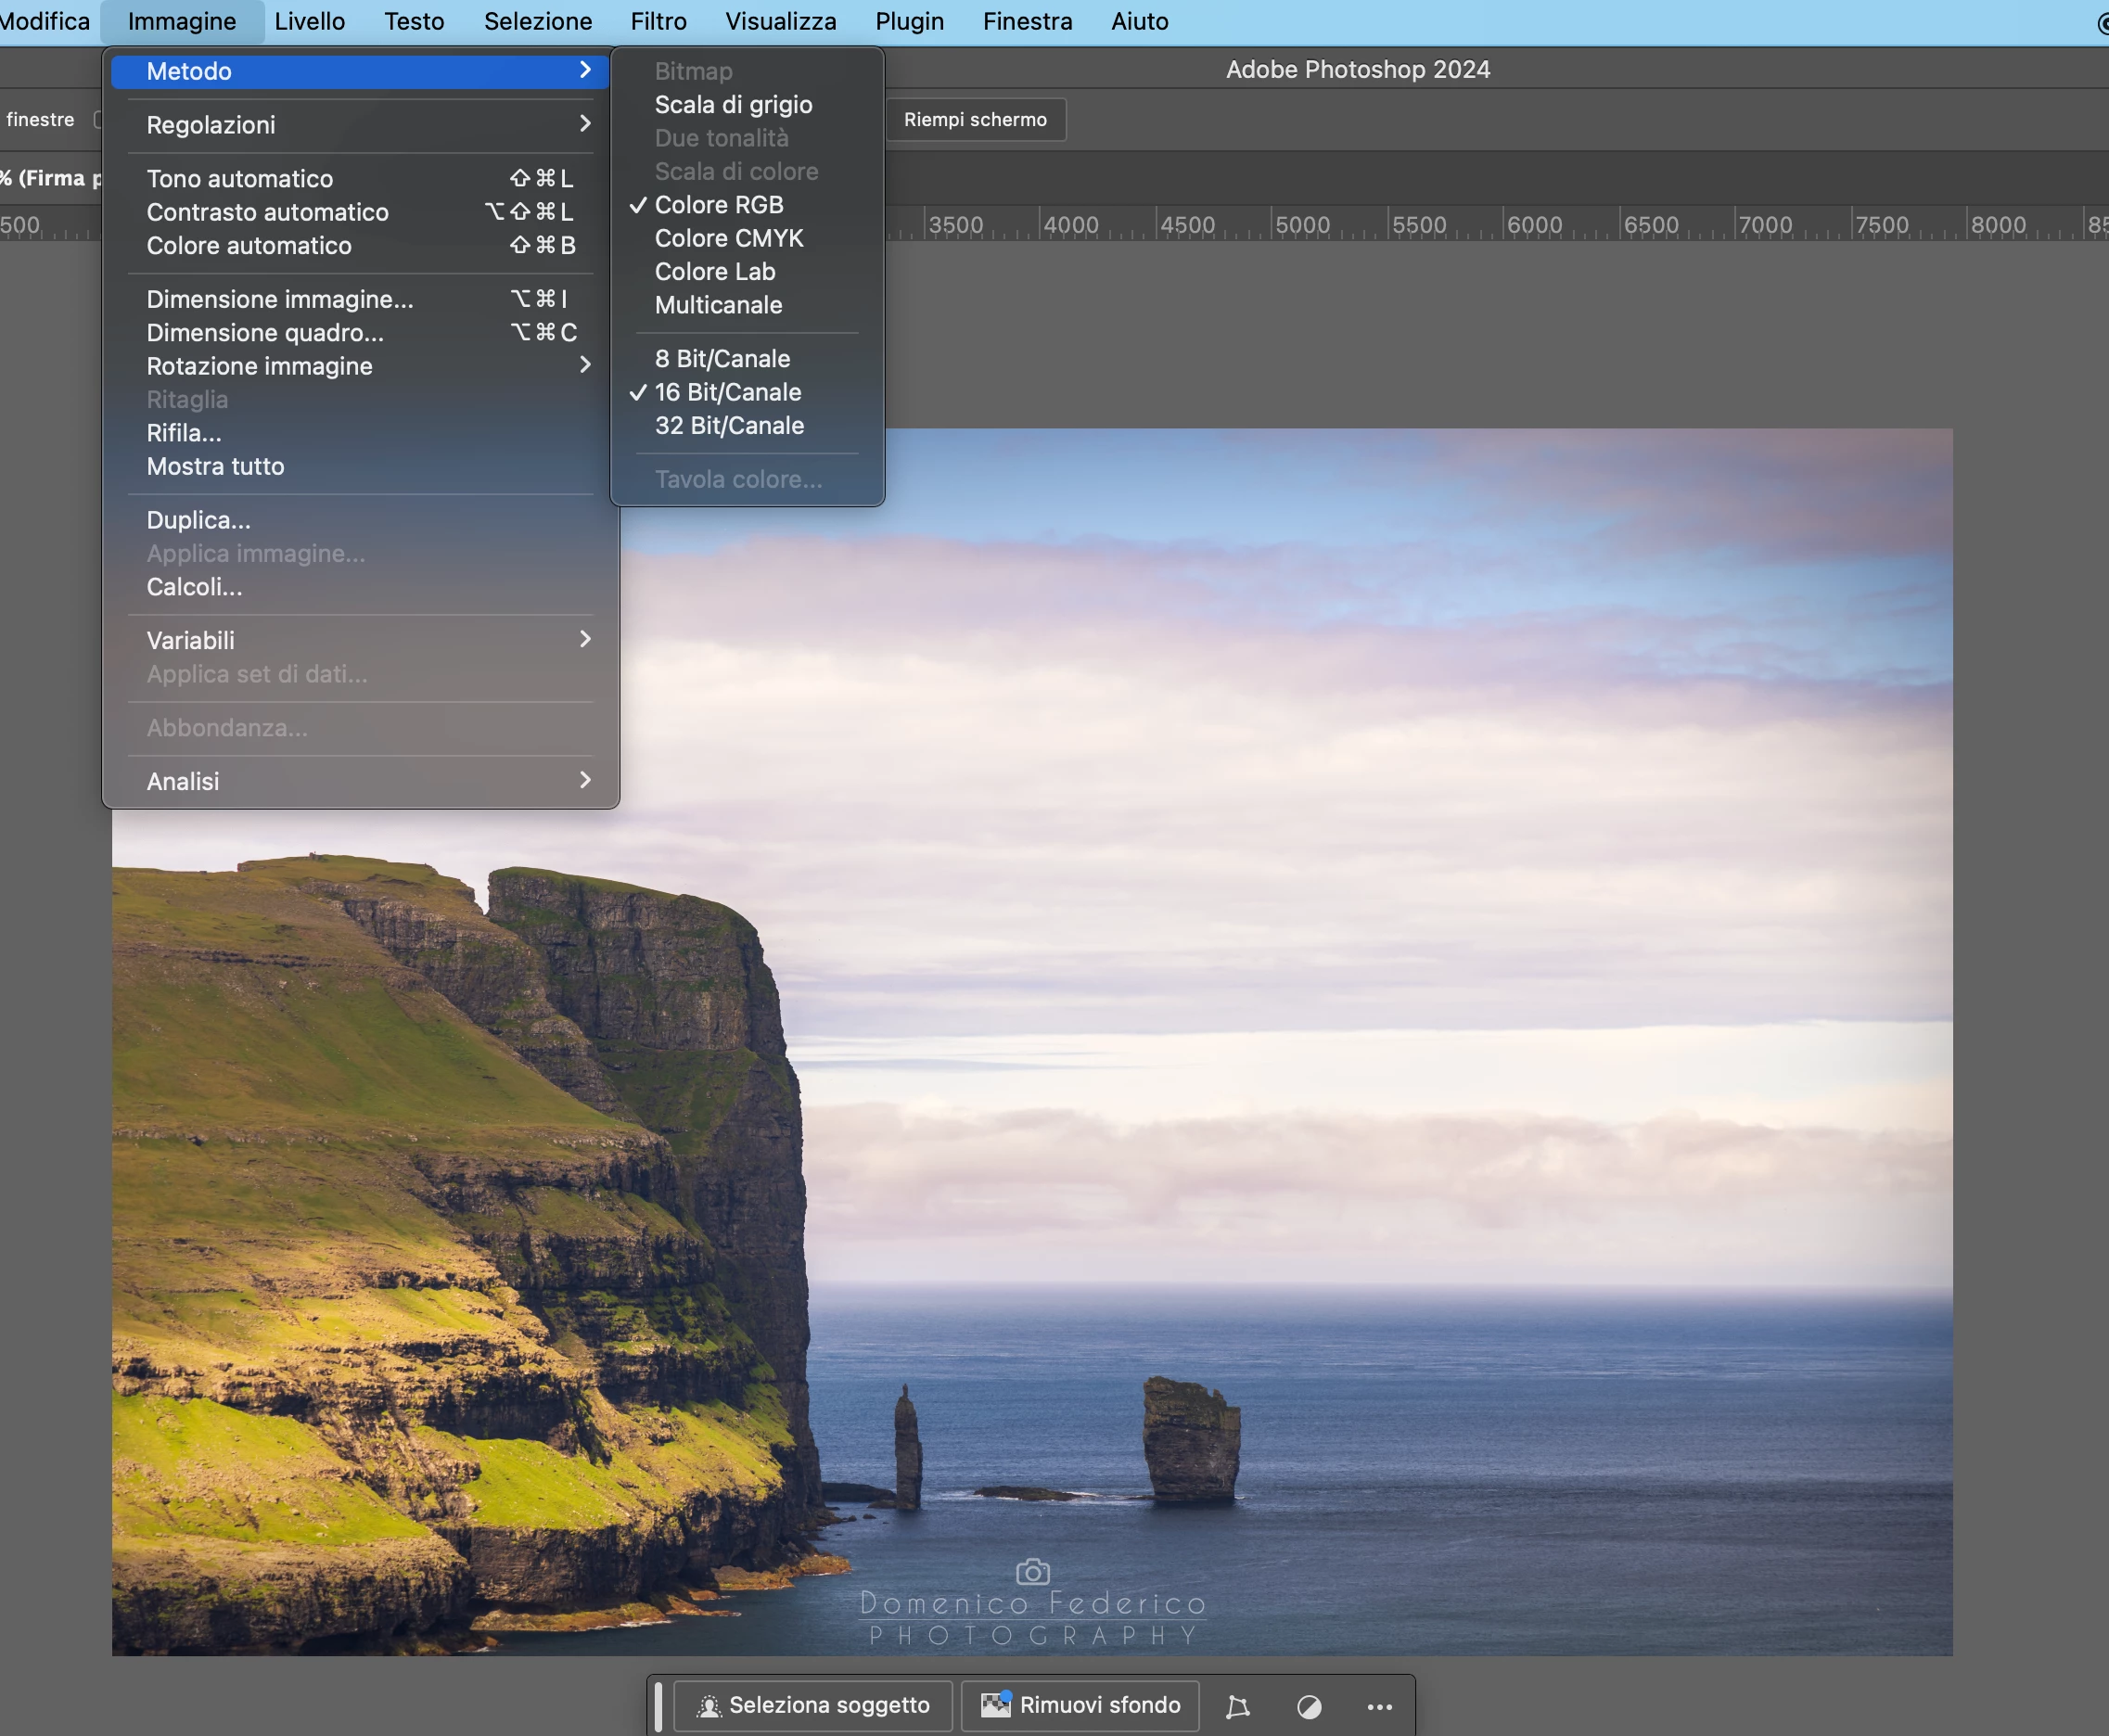The height and width of the screenshot is (1736, 2109).
Task: Open the Livello menu in menu bar
Action: click(309, 21)
